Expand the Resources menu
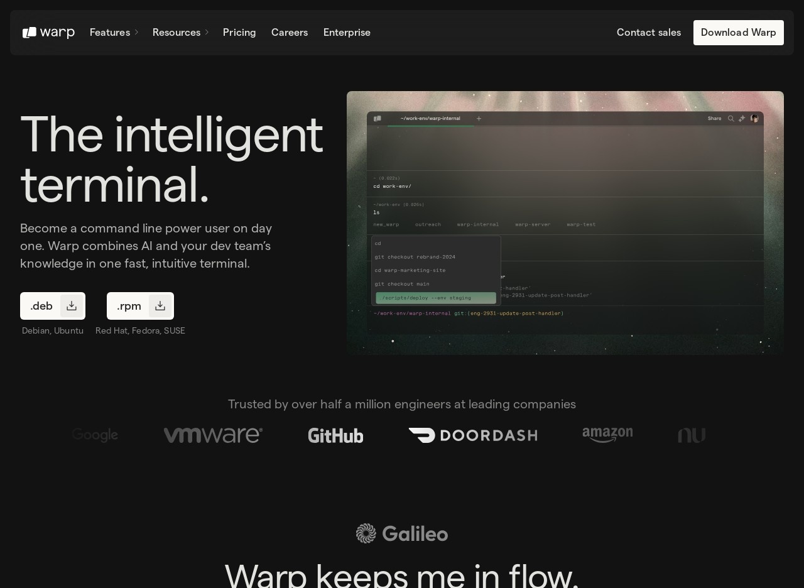804x588 pixels. 180,33
